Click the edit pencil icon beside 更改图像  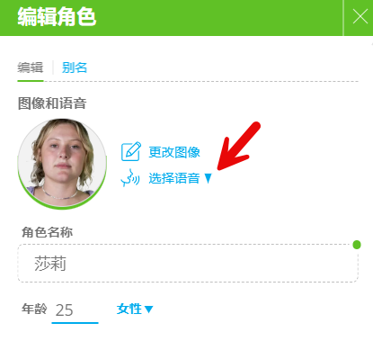pyautogui.click(x=131, y=151)
